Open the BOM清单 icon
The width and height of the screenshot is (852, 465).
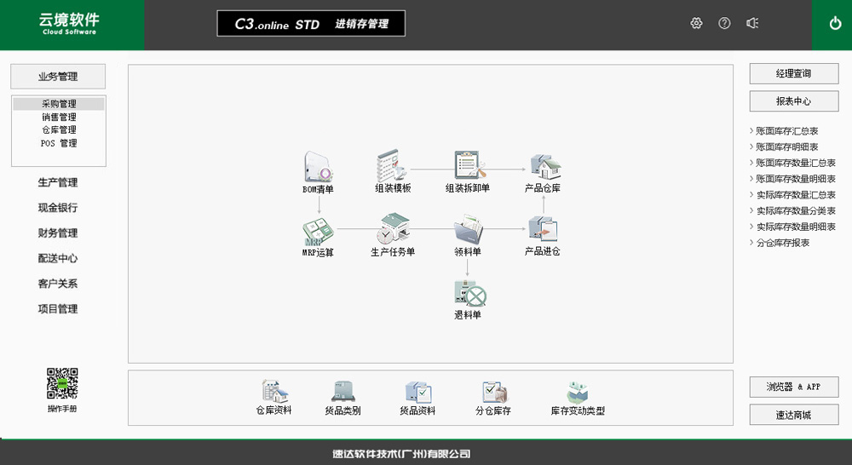coord(318,165)
